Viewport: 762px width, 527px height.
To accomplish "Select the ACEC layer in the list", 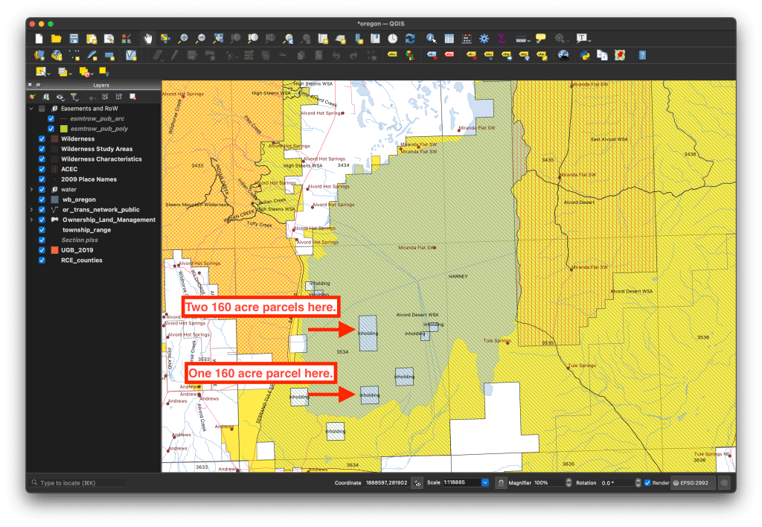I will [x=68, y=170].
